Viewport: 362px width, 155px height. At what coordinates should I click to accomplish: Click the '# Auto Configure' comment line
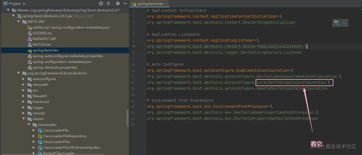(165, 64)
